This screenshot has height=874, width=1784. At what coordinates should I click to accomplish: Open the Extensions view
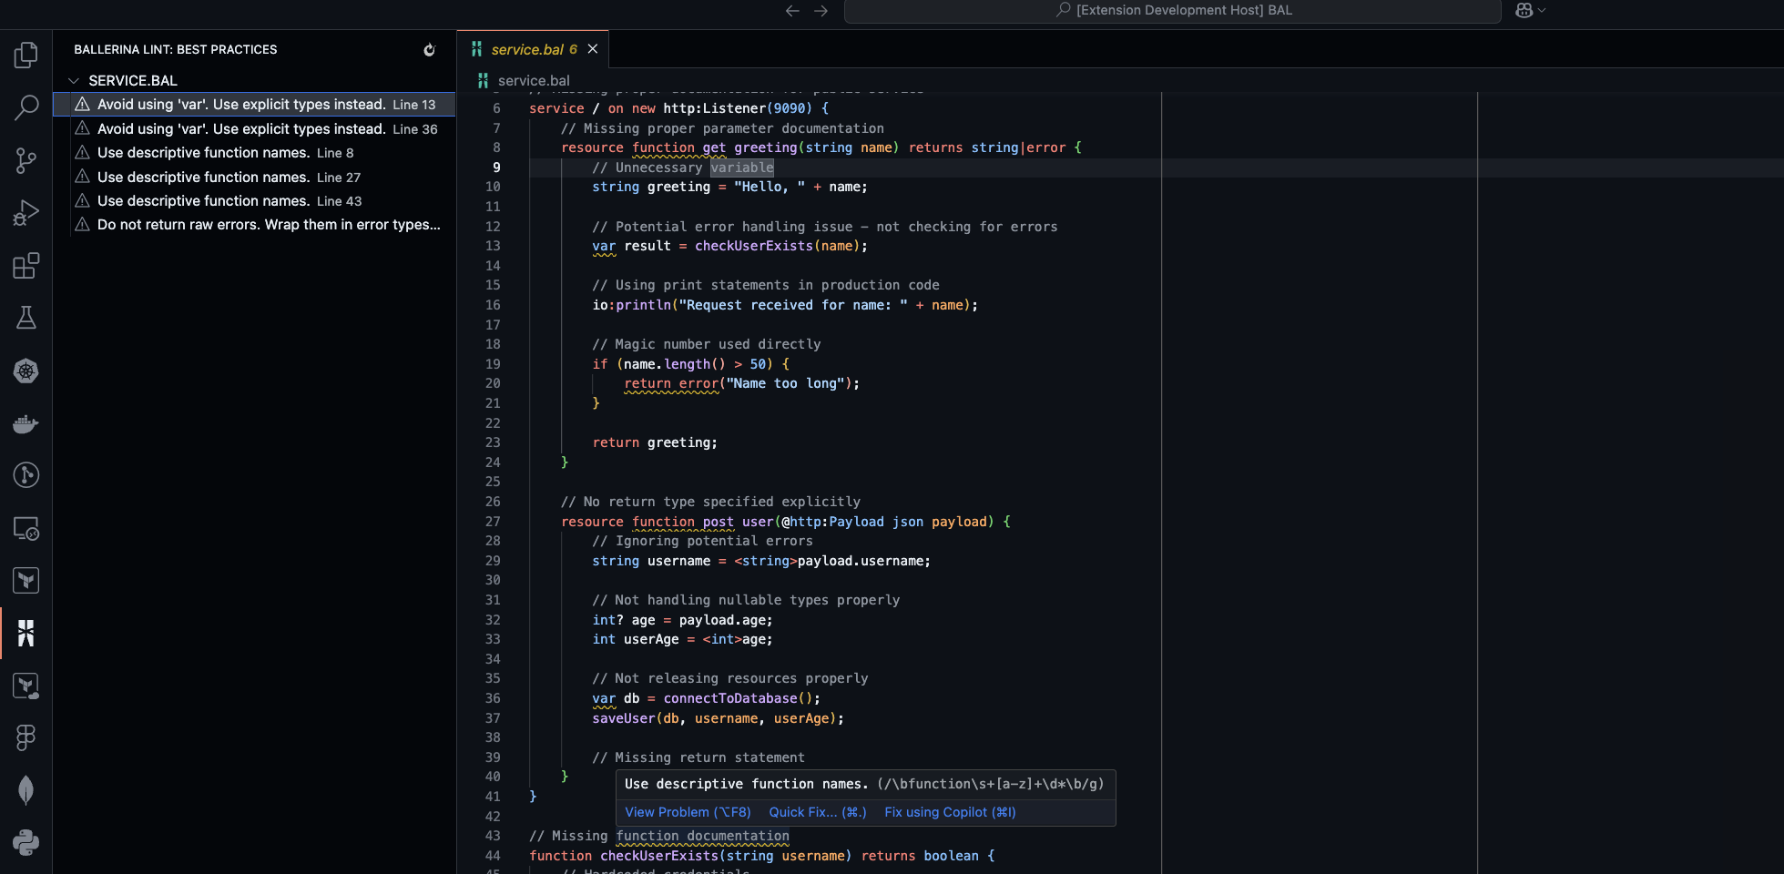pos(26,266)
